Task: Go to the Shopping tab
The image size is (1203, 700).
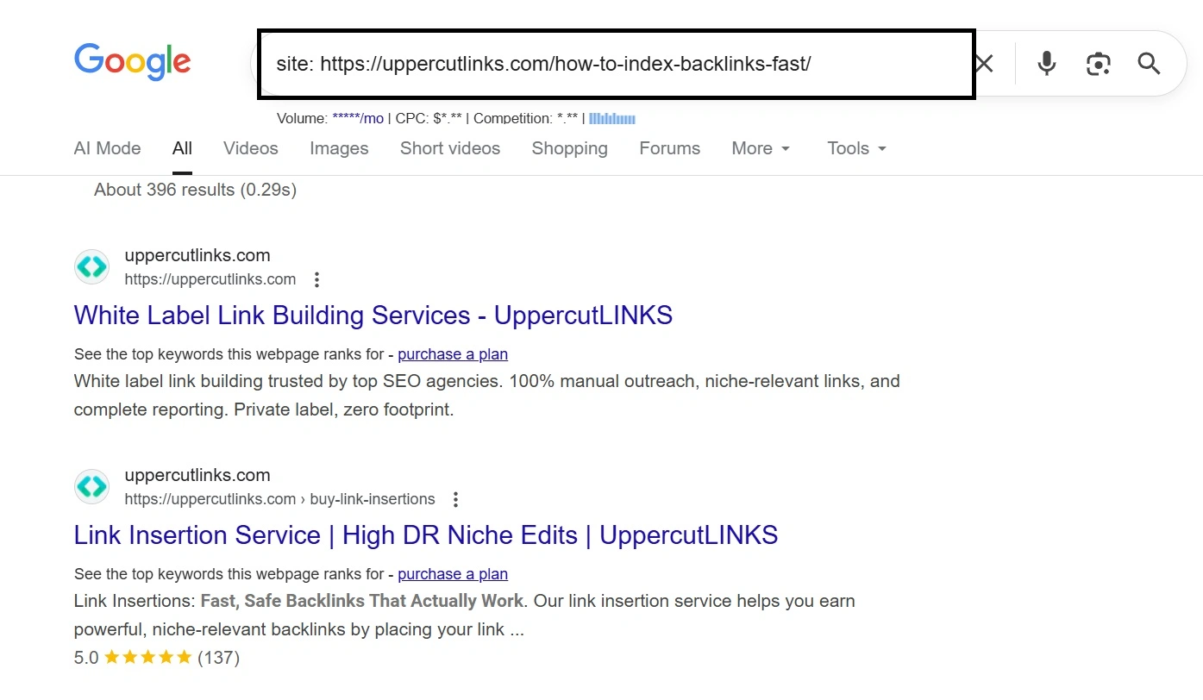Action: (x=570, y=148)
